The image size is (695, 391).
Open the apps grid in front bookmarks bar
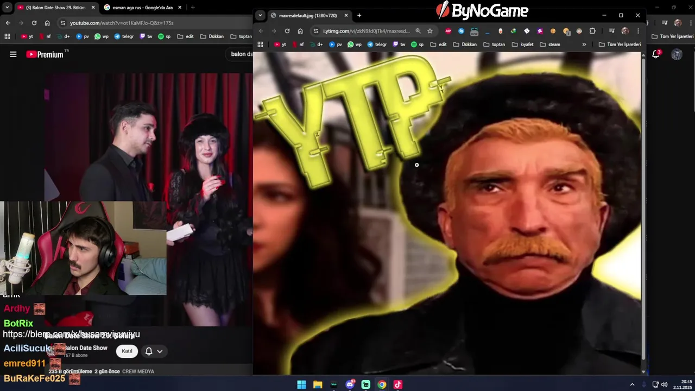[x=260, y=45]
